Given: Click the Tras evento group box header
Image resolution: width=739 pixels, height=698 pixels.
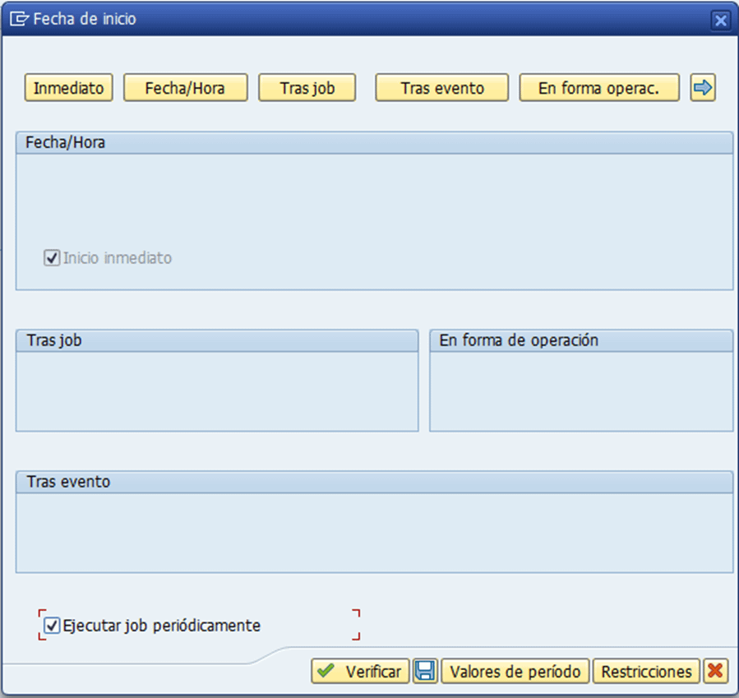Looking at the screenshot, I should tap(68, 482).
